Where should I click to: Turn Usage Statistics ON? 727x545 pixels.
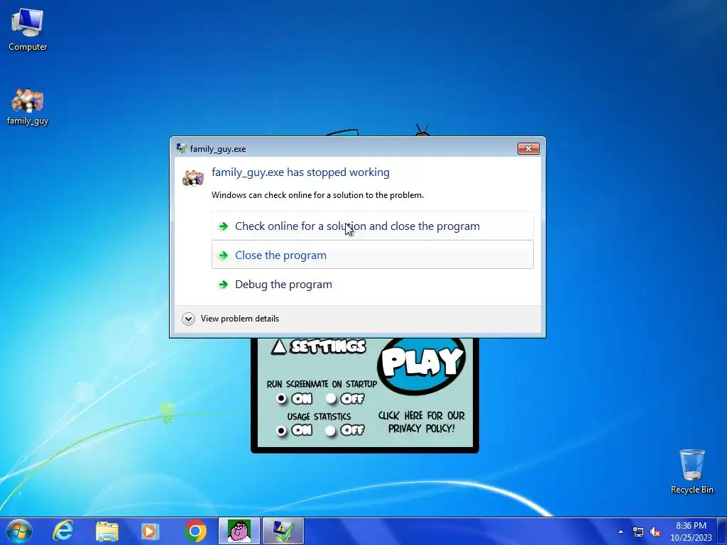tap(281, 431)
